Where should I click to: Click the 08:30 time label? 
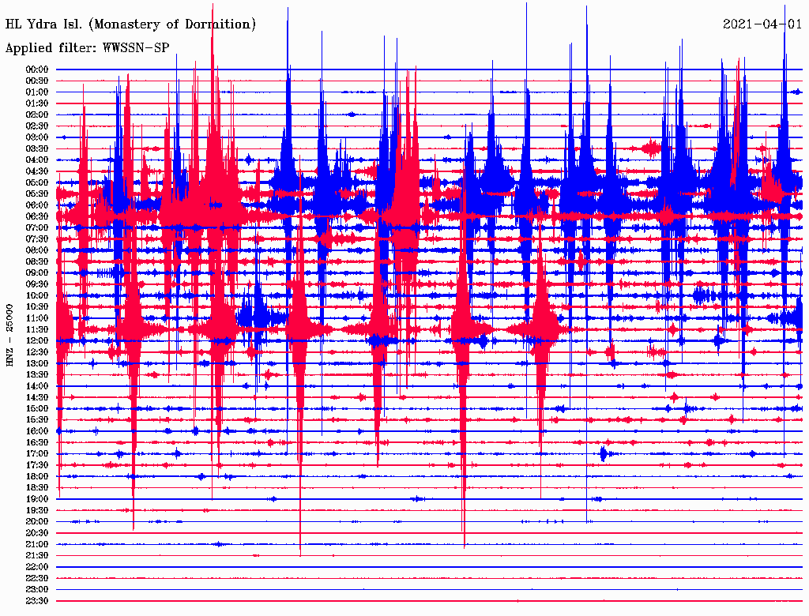37,262
